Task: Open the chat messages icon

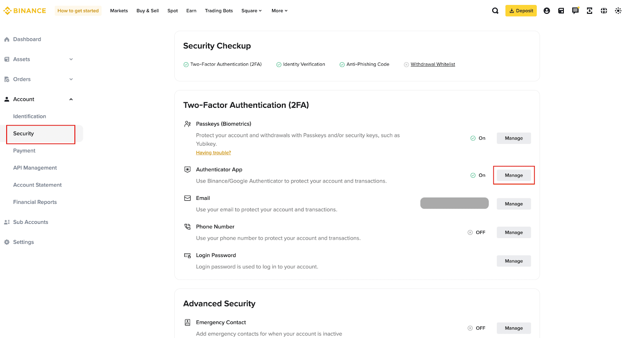Action: click(x=575, y=11)
